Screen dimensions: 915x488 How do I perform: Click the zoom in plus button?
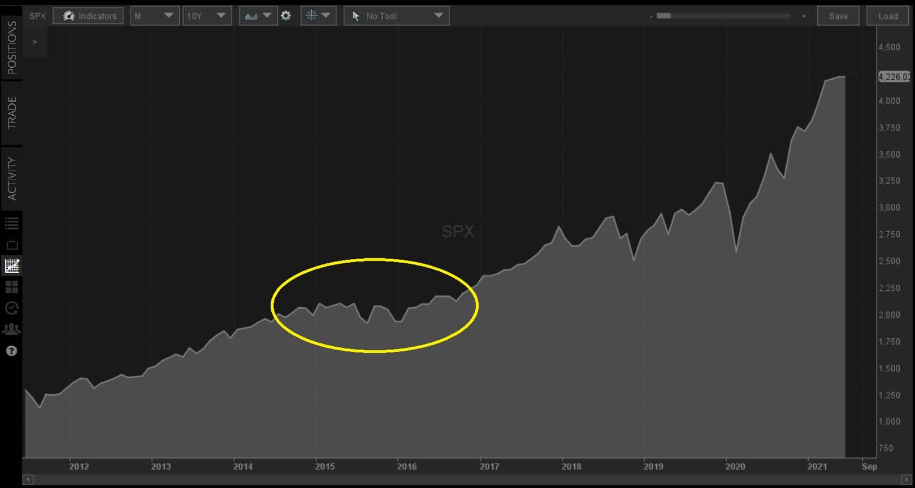coord(804,16)
